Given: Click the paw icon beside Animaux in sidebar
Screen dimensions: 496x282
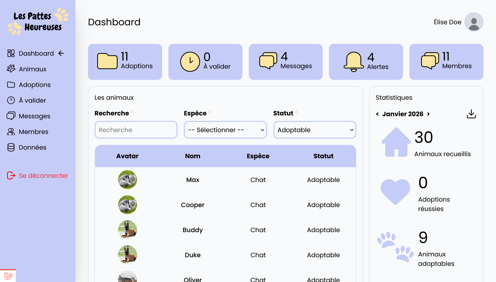Looking at the screenshot, I should pos(11,69).
